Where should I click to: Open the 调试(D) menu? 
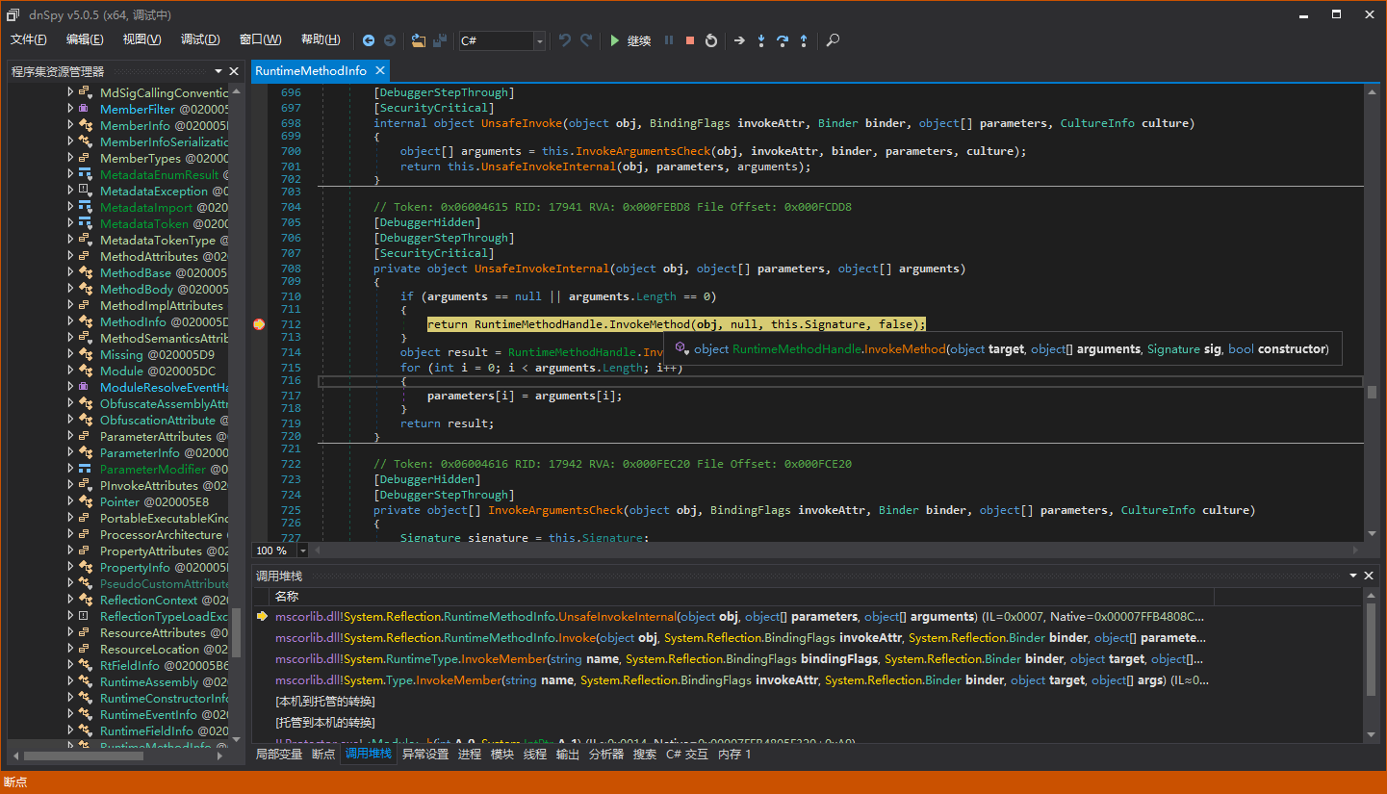(200, 39)
